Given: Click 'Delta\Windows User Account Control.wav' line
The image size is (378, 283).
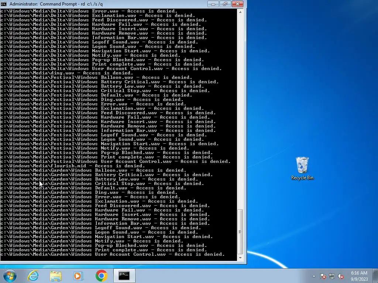Looking at the screenshot, I should pos(111,69).
